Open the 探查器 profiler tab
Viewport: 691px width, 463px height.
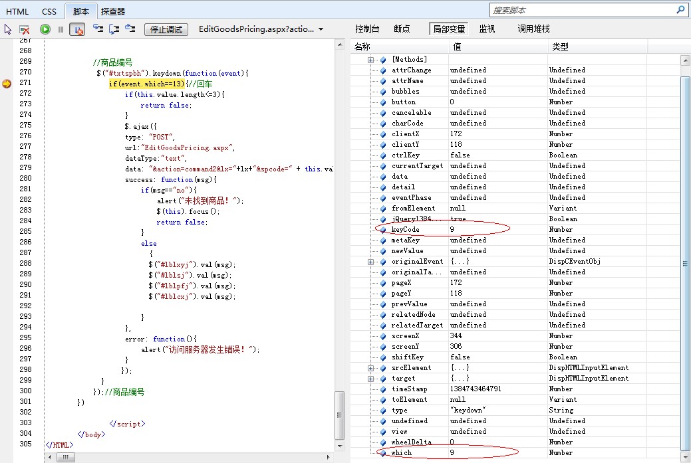click(x=113, y=11)
